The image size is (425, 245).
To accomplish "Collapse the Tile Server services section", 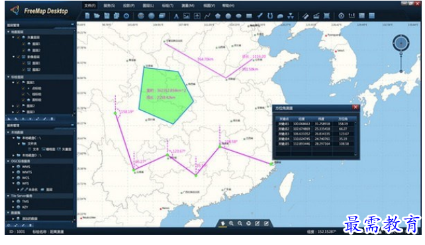I will [x=9, y=196].
